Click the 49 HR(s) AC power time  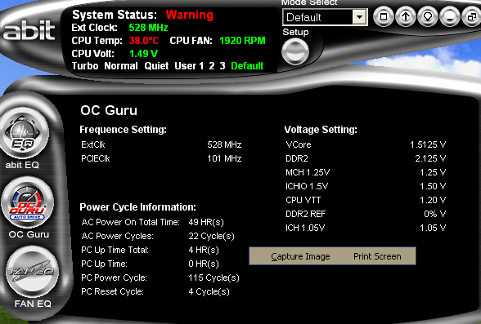[x=206, y=222]
